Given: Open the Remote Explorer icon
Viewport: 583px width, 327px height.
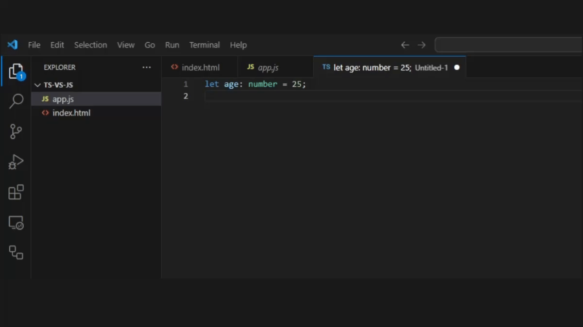Looking at the screenshot, I should [16, 223].
